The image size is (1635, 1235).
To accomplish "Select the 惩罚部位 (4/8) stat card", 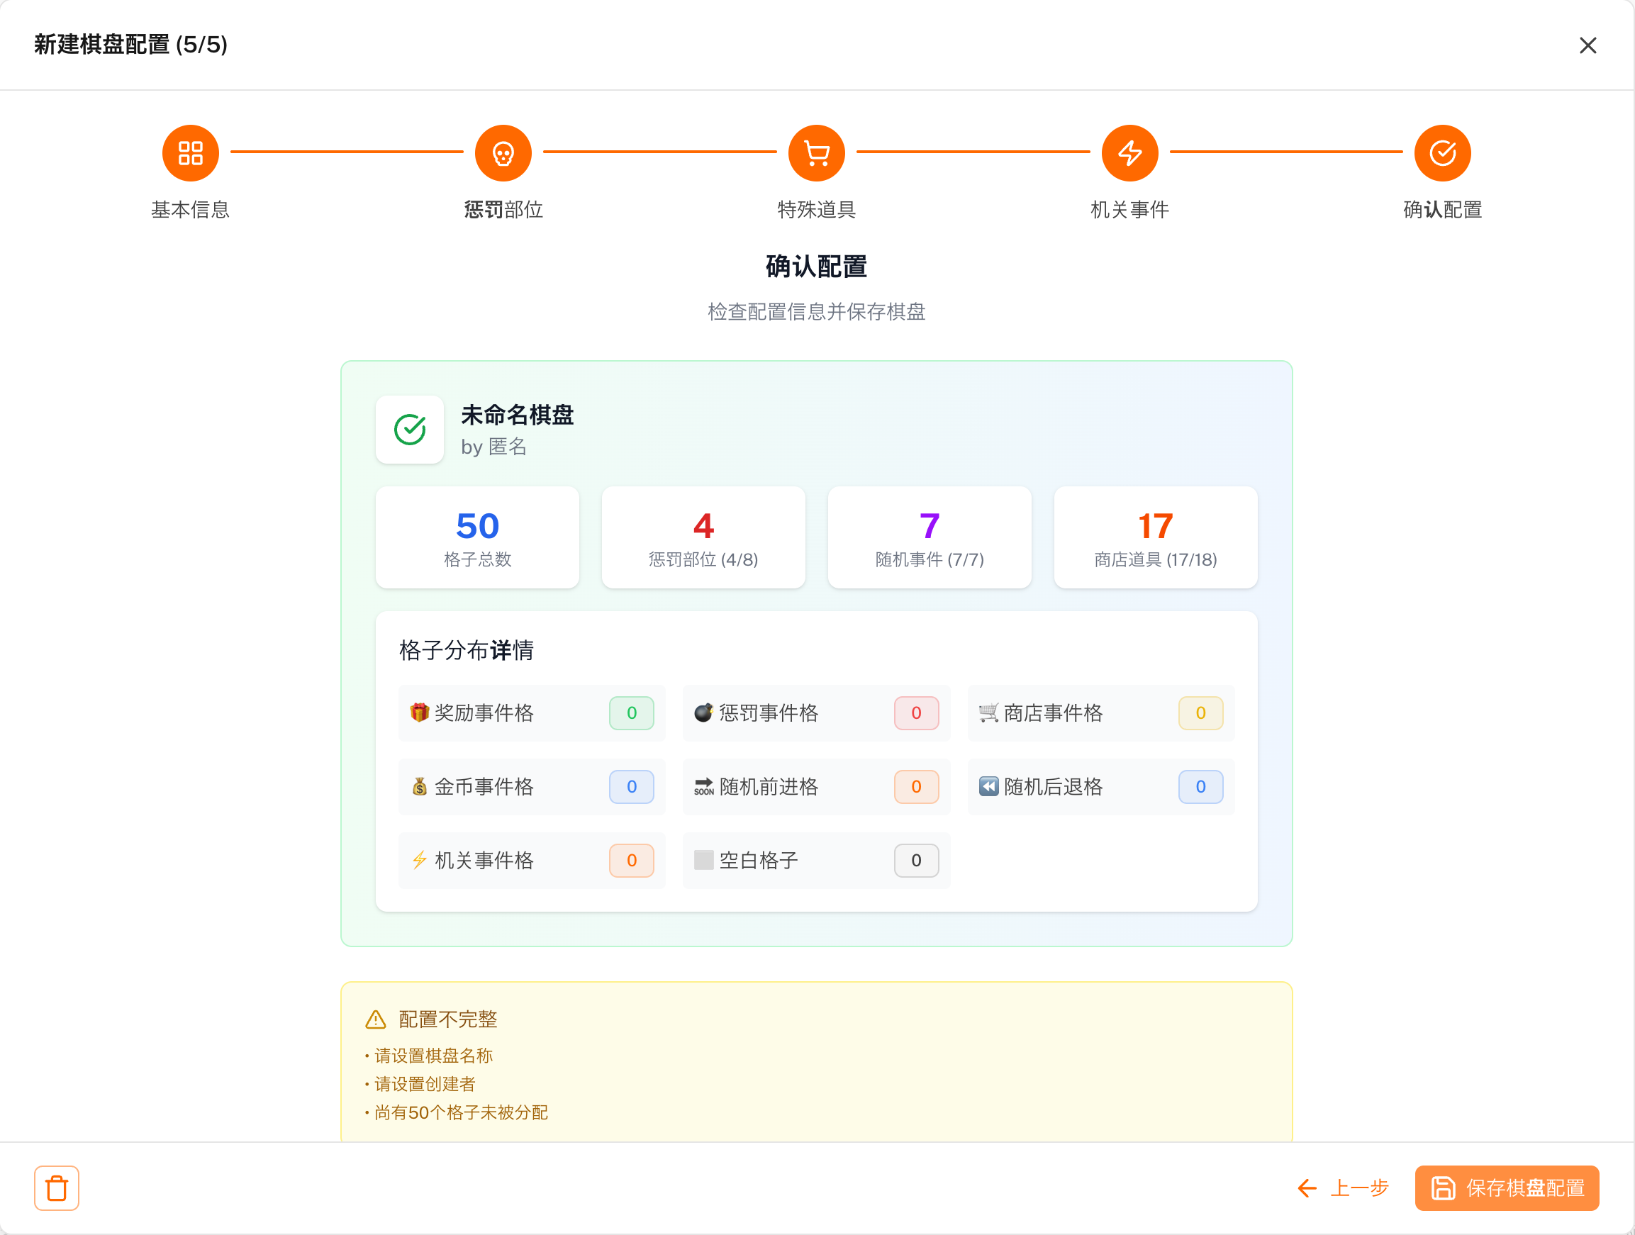I will [x=703, y=537].
